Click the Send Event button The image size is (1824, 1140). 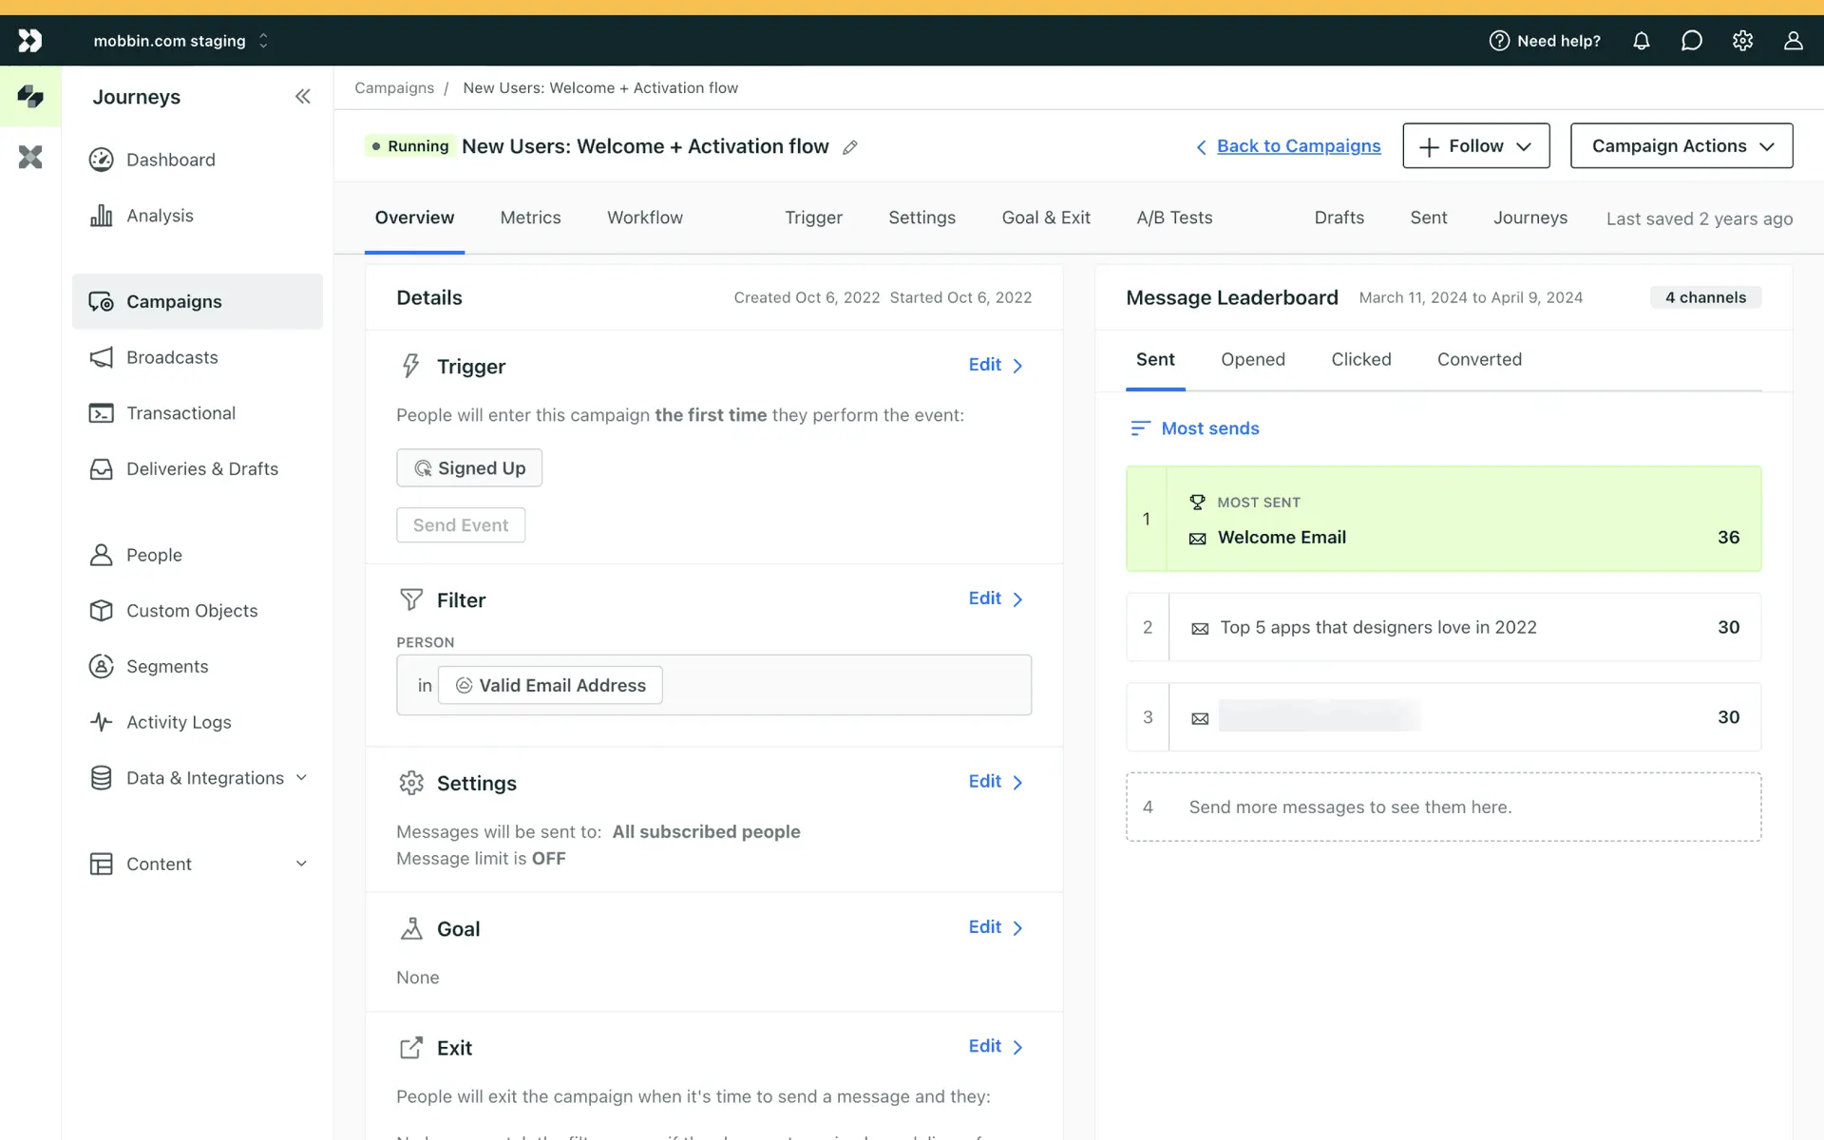pos(460,525)
